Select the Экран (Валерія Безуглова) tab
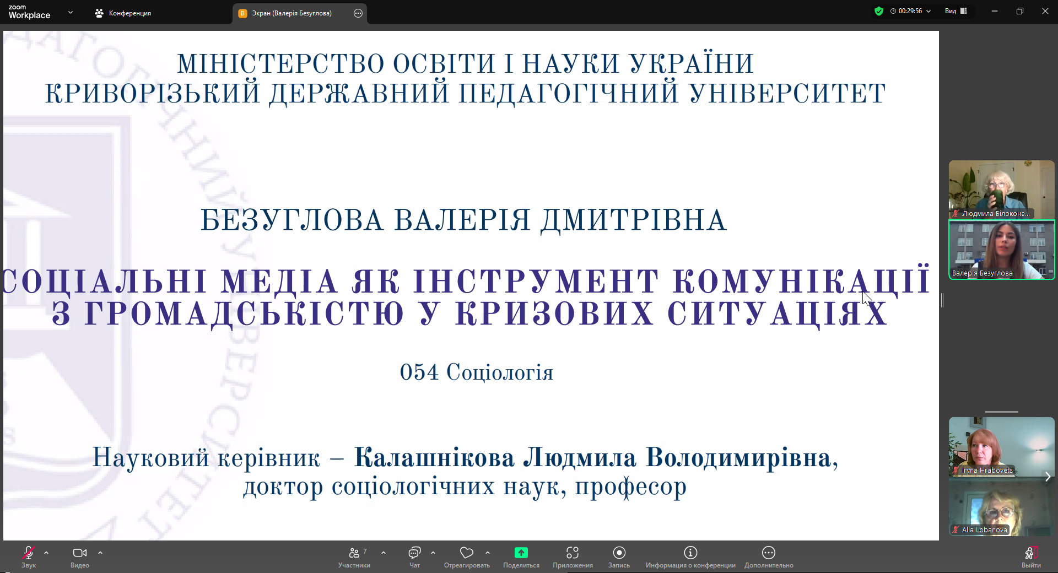The width and height of the screenshot is (1058, 573). tap(292, 13)
